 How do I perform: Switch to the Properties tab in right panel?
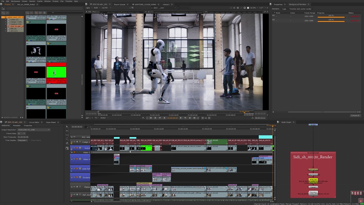click(x=278, y=4)
